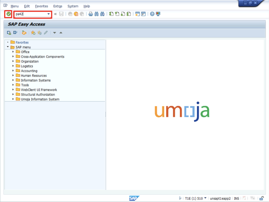Open the command field history dropdown
Image resolution: width=269 pixels, height=202 pixels.
tap(49, 14)
